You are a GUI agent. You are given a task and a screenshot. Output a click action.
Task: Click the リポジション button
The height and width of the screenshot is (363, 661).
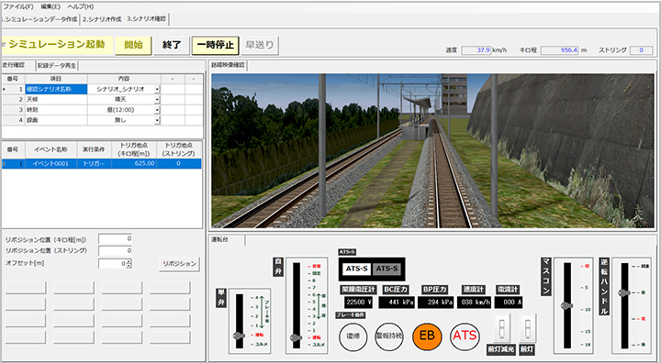pyautogui.click(x=179, y=264)
